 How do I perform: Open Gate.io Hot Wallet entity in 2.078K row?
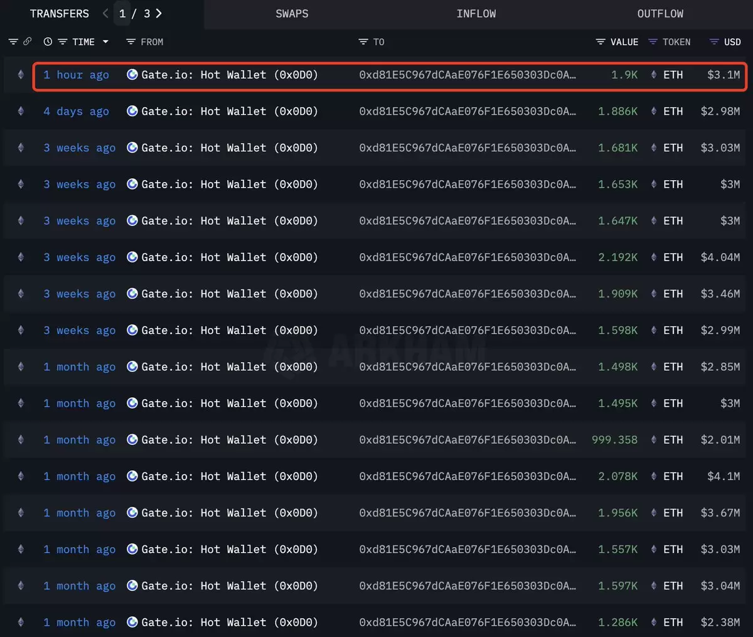click(x=230, y=476)
